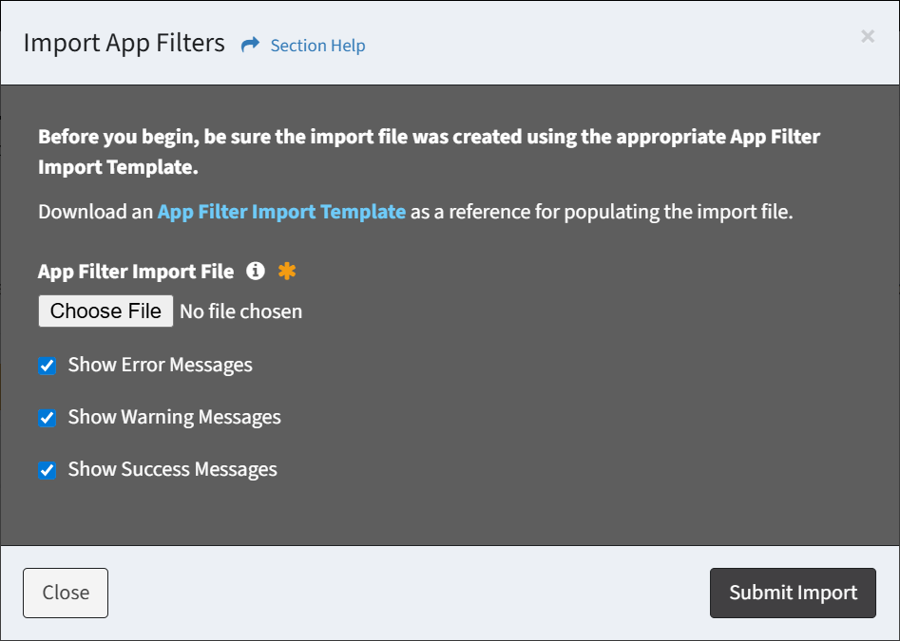Click the 'Show Warning Messages' label text
The image size is (900, 641).
(174, 417)
